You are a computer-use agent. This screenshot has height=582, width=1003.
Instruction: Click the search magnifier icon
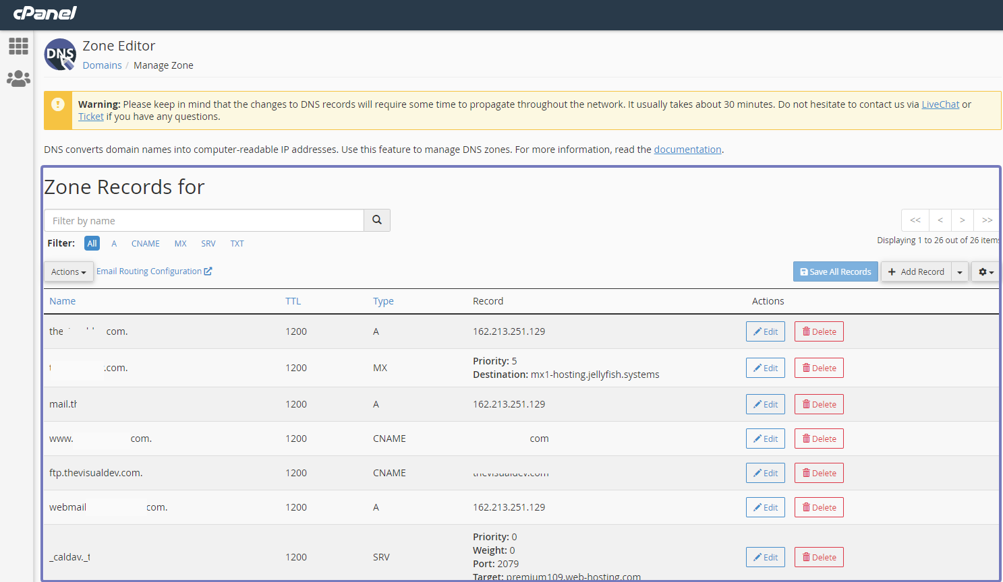tap(377, 220)
